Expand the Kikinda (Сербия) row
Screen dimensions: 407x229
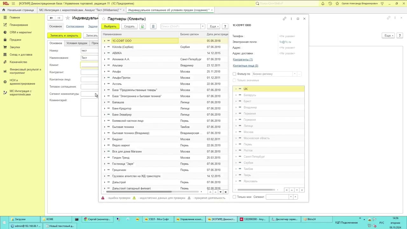[104, 47]
